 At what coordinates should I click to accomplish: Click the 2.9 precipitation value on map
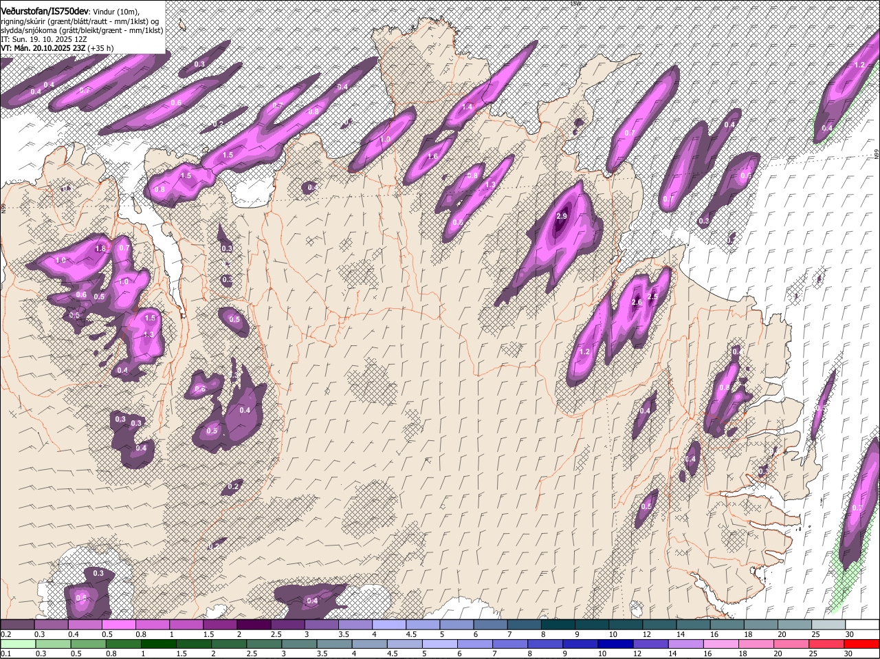(x=561, y=216)
